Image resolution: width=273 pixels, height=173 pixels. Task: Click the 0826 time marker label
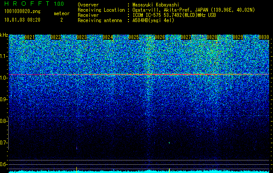pos(160,37)
